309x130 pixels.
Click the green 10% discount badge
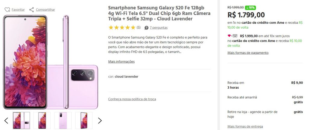(x=250, y=8)
